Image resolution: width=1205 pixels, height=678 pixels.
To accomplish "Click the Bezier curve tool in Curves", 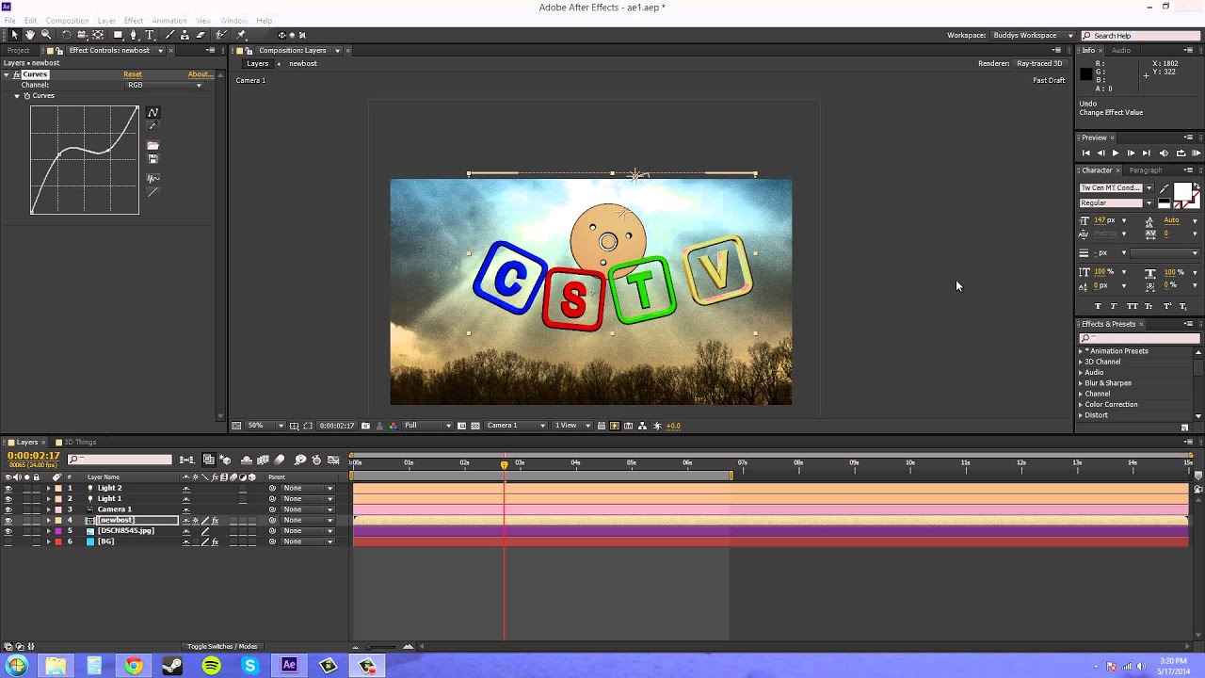I will [153, 112].
